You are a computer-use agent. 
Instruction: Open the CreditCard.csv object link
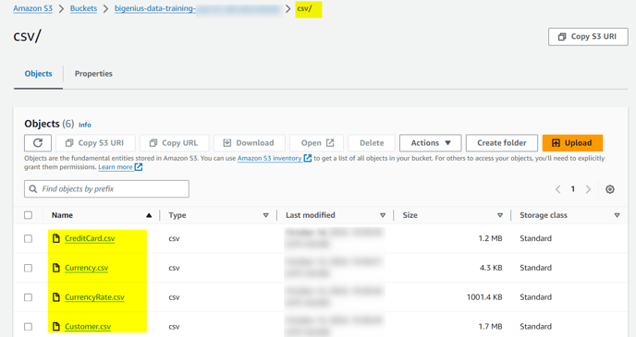tap(90, 238)
